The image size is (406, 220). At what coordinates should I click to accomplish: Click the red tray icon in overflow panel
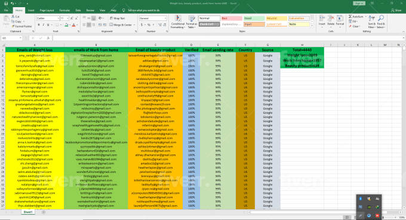click(377, 215)
